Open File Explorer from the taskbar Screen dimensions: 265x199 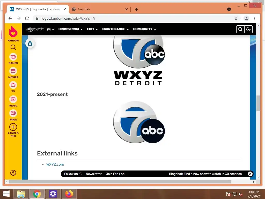pyautogui.click(x=21, y=194)
